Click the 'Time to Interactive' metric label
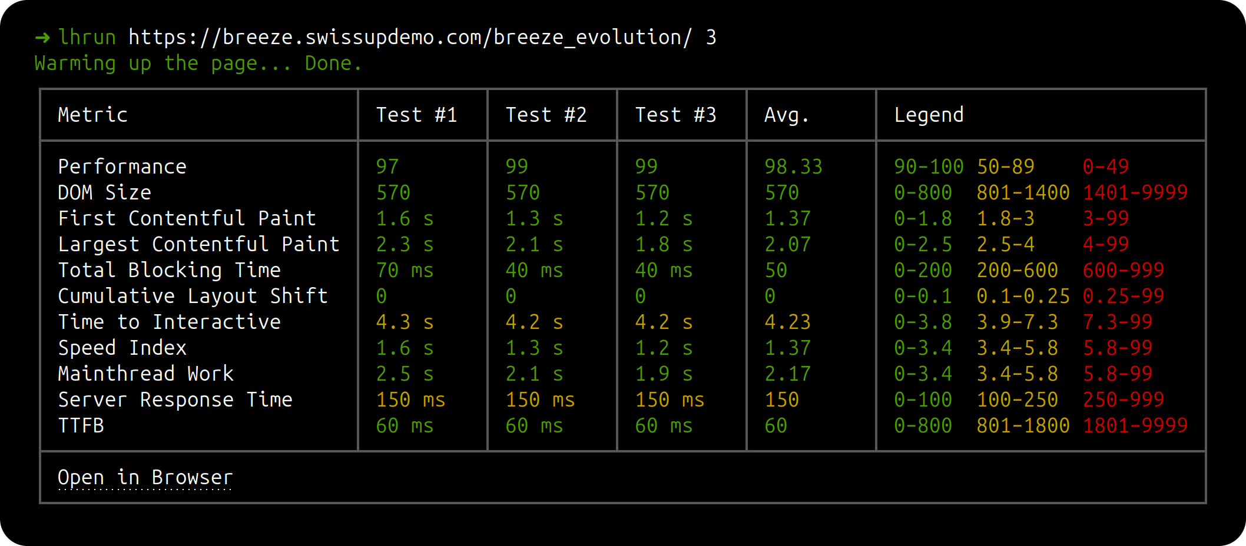This screenshot has height=546, width=1246. pos(169,322)
